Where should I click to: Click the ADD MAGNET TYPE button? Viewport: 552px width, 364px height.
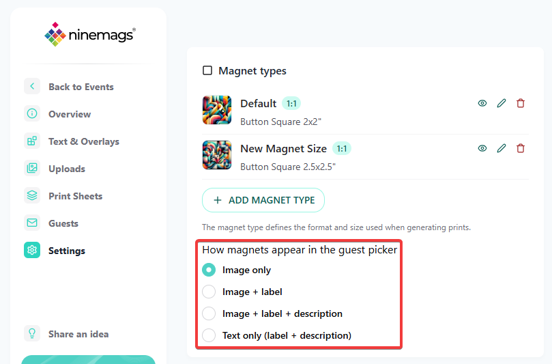(263, 200)
